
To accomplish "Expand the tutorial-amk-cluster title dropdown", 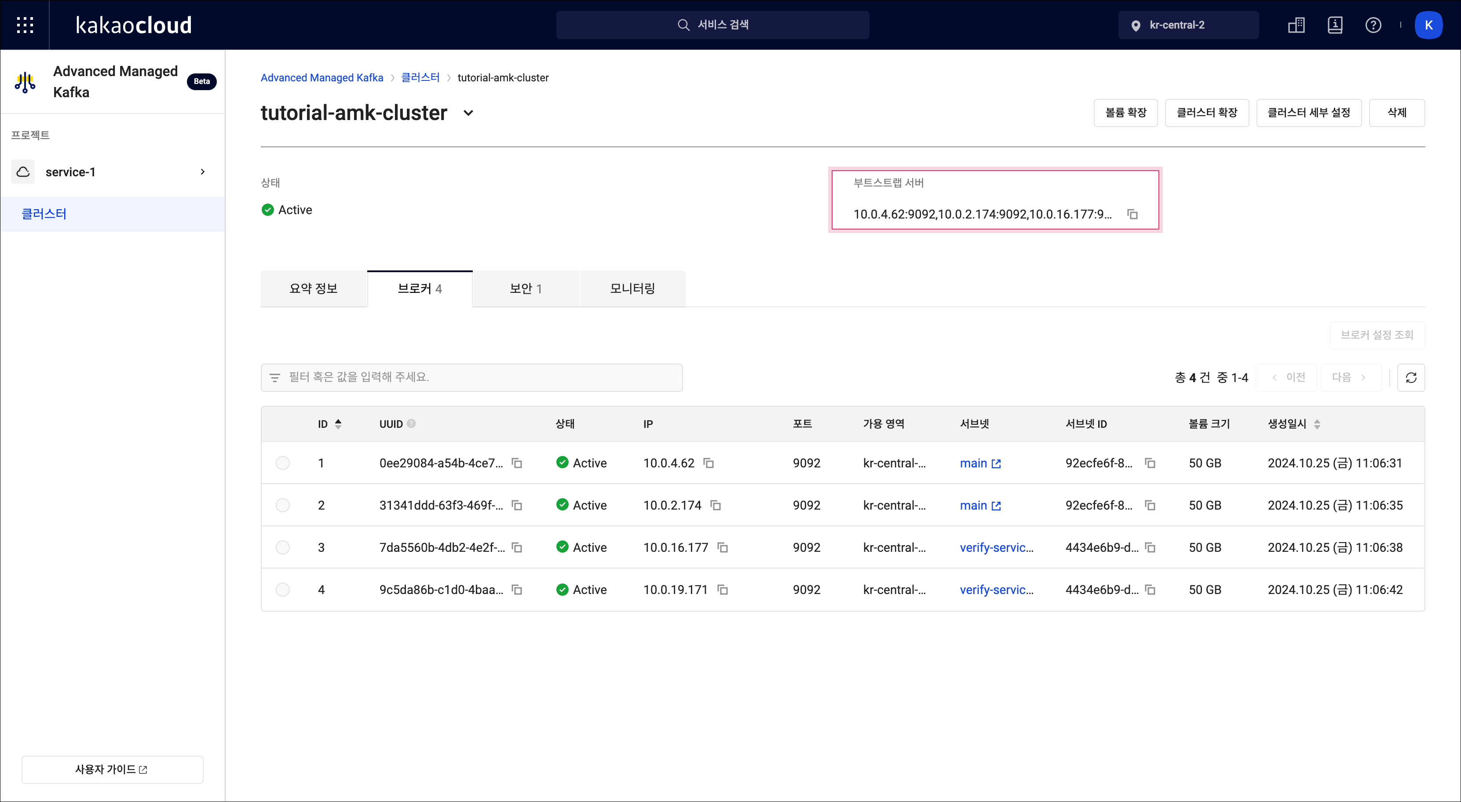I will [x=468, y=113].
